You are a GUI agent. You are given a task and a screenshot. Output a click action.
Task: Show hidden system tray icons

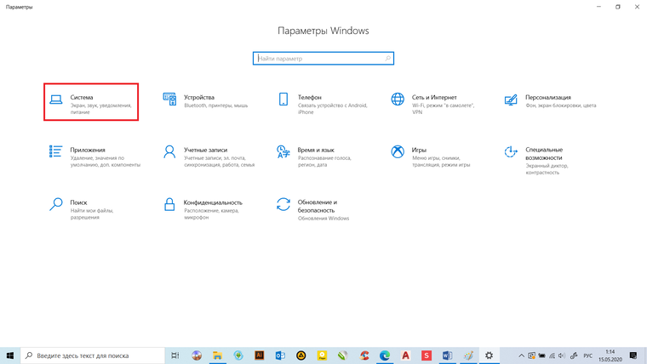521,355
